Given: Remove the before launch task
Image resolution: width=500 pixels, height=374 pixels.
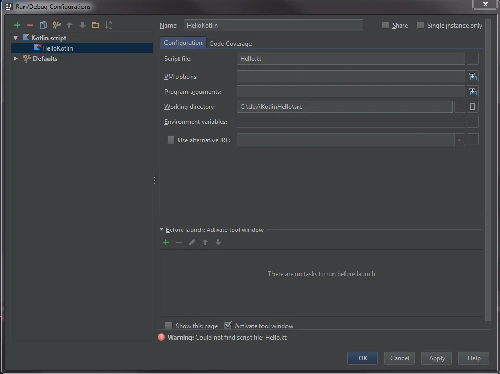Looking at the screenshot, I should (x=179, y=243).
